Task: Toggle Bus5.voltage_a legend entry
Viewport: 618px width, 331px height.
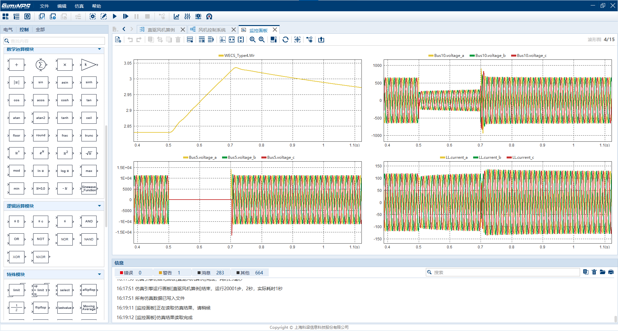Action: [x=200, y=157]
